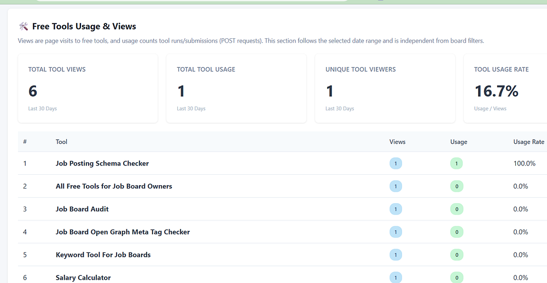Viewport: 547px width, 283px height.
Task: Click views badge for All Free Tools row
Action: point(395,186)
